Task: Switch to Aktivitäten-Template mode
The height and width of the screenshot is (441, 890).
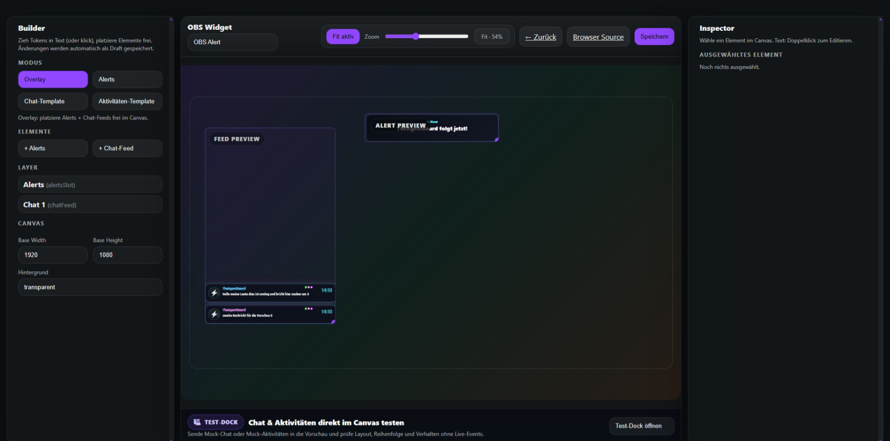Action: pyautogui.click(x=127, y=101)
